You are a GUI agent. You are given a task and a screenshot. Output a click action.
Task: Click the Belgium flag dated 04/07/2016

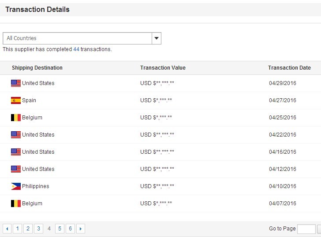[x=16, y=204]
